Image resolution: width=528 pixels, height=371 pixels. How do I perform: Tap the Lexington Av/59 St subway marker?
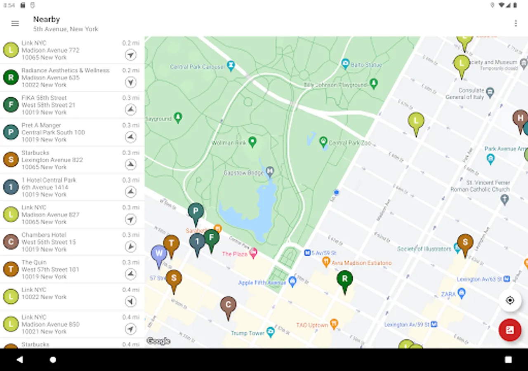pyautogui.click(x=434, y=324)
